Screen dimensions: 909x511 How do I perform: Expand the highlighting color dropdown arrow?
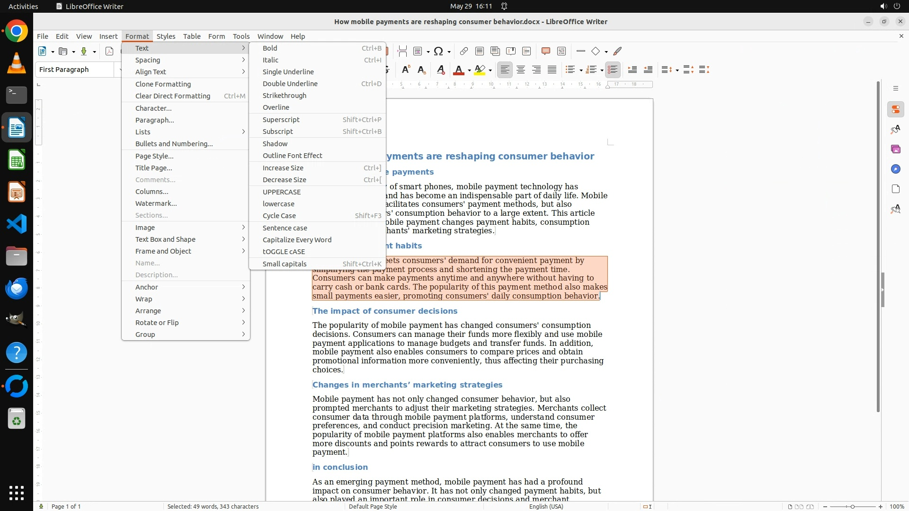point(490,70)
